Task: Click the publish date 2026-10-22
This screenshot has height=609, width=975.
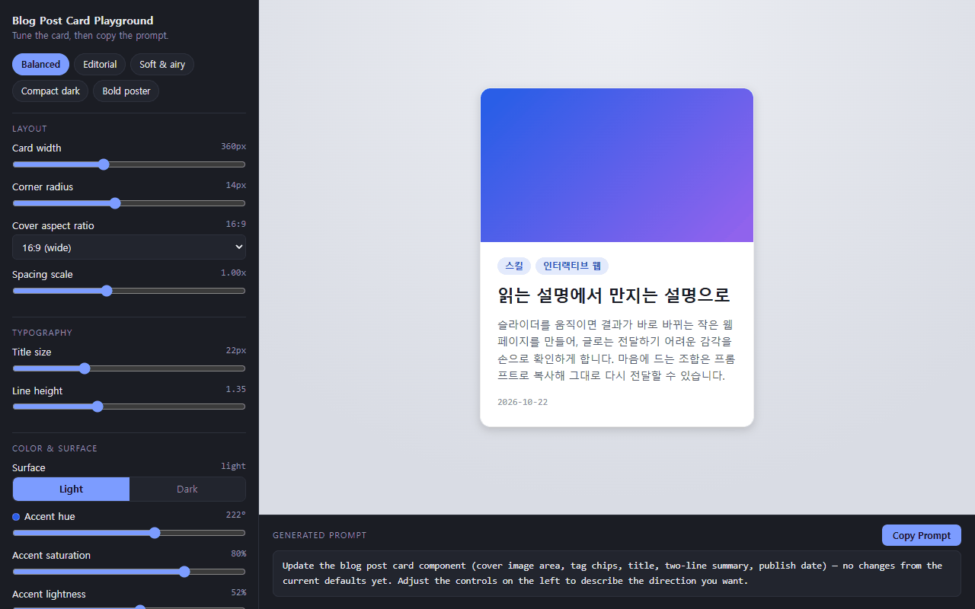Action: 523,402
